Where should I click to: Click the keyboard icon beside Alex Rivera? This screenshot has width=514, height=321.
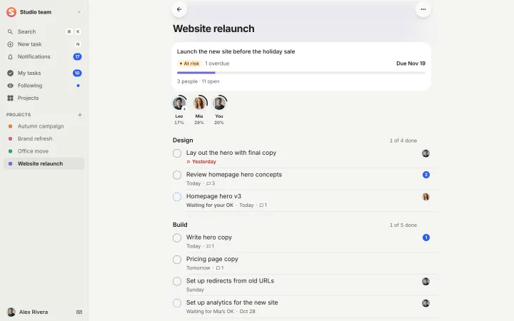[x=79, y=312]
